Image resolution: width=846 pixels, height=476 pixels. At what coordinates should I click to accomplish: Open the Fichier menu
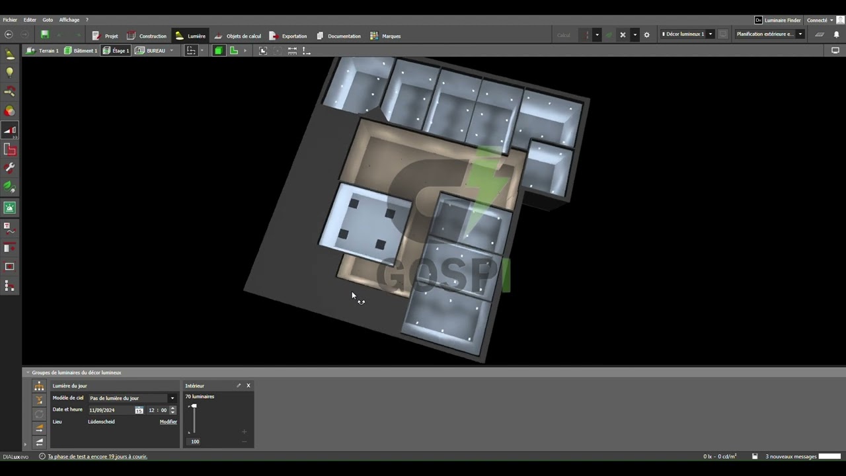10,20
